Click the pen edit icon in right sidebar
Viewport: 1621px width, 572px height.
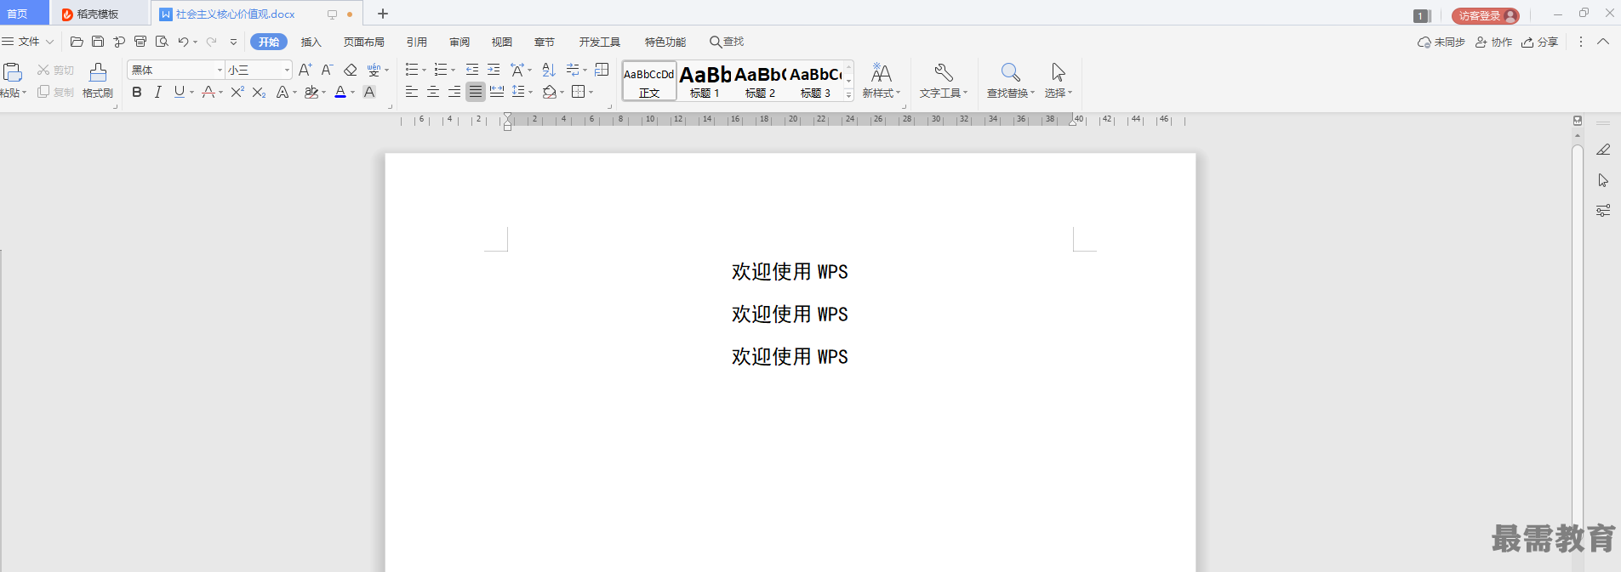point(1603,150)
